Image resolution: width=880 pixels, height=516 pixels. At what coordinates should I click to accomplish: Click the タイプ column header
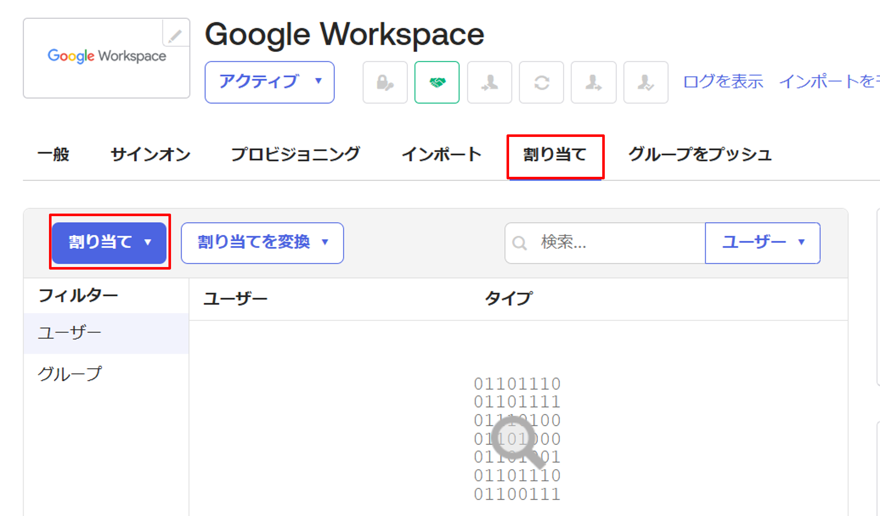point(509,299)
